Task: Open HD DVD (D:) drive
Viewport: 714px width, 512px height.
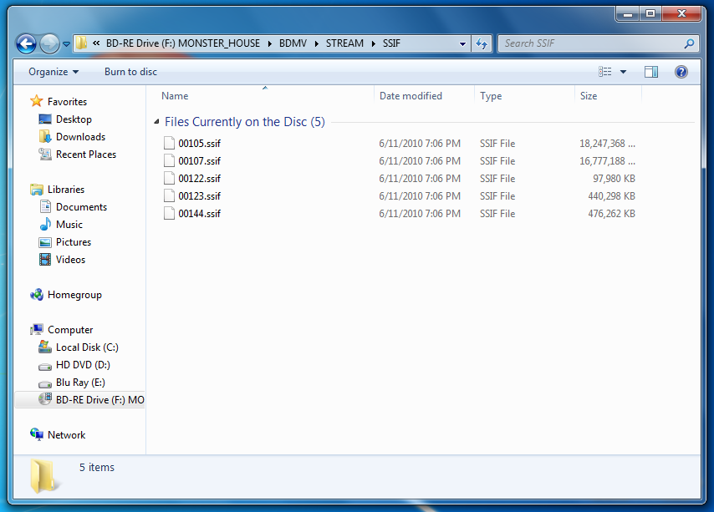Action: pyautogui.click(x=83, y=365)
